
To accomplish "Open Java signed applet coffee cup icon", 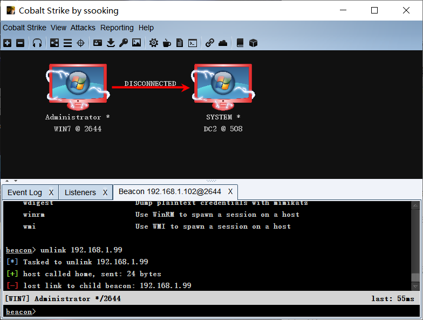I will [x=167, y=43].
